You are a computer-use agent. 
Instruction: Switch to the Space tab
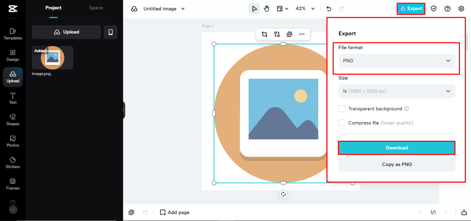coord(96,8)
